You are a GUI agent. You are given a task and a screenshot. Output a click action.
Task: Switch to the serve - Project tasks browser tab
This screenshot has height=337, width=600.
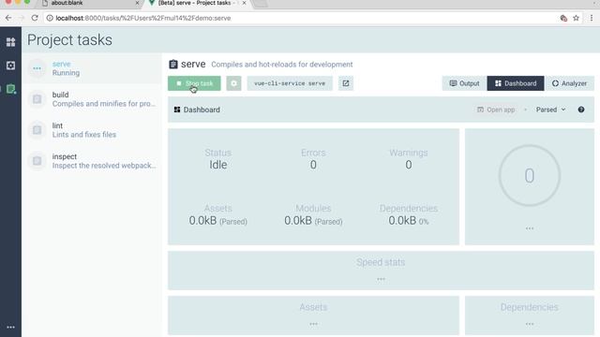tap(197, 3)
